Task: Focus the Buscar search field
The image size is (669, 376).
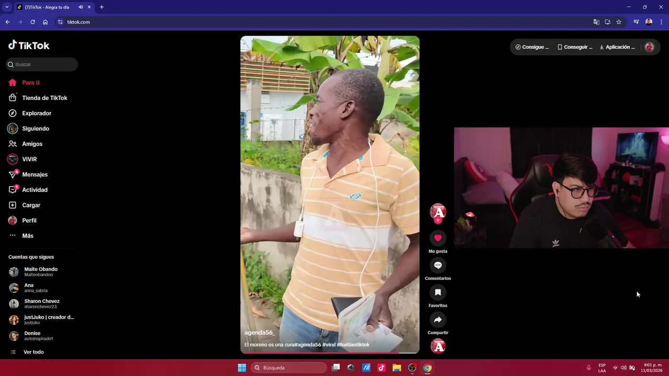Action: point(42,64)
